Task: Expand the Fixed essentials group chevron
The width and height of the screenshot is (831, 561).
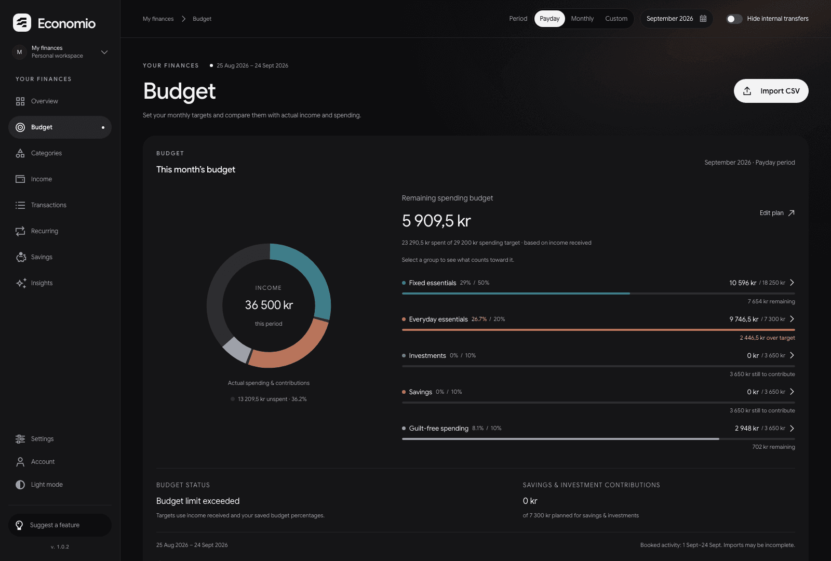Action: tap(792, 283)
